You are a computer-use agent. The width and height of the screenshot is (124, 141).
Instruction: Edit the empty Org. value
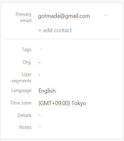click(40, 62)
